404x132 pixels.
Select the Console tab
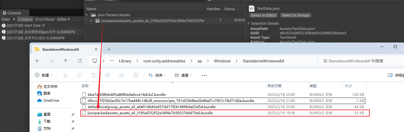pyautogui.click(x=15, y=13)
